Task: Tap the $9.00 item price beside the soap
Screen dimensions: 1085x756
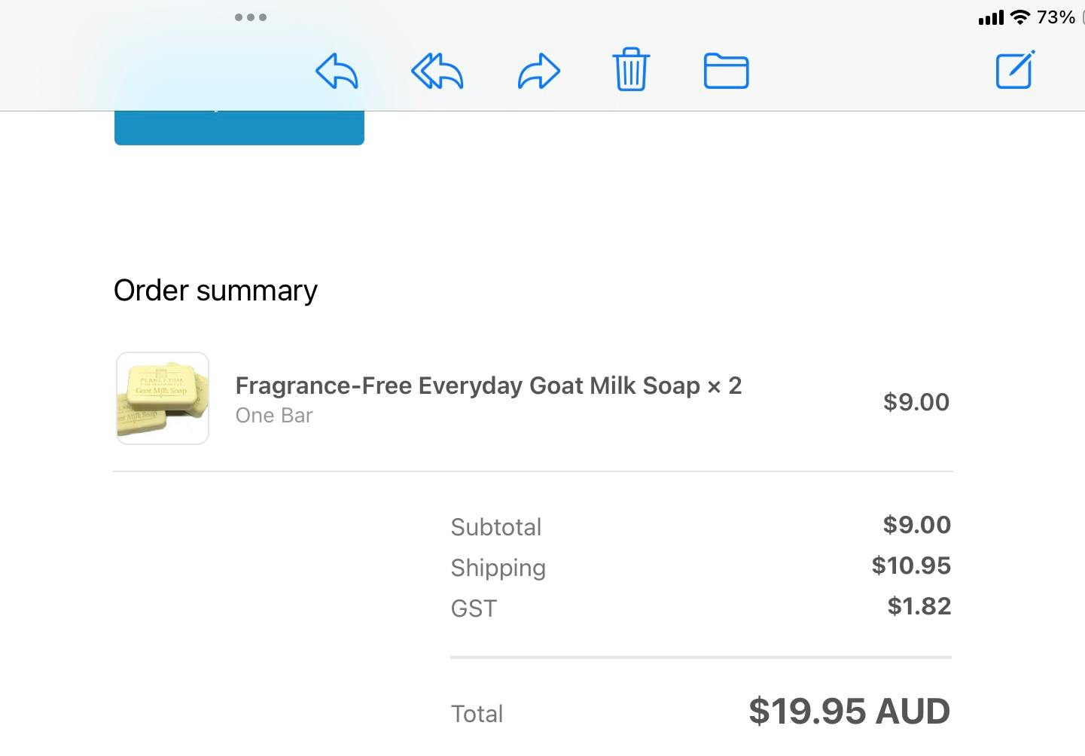Action: [916, 402]
